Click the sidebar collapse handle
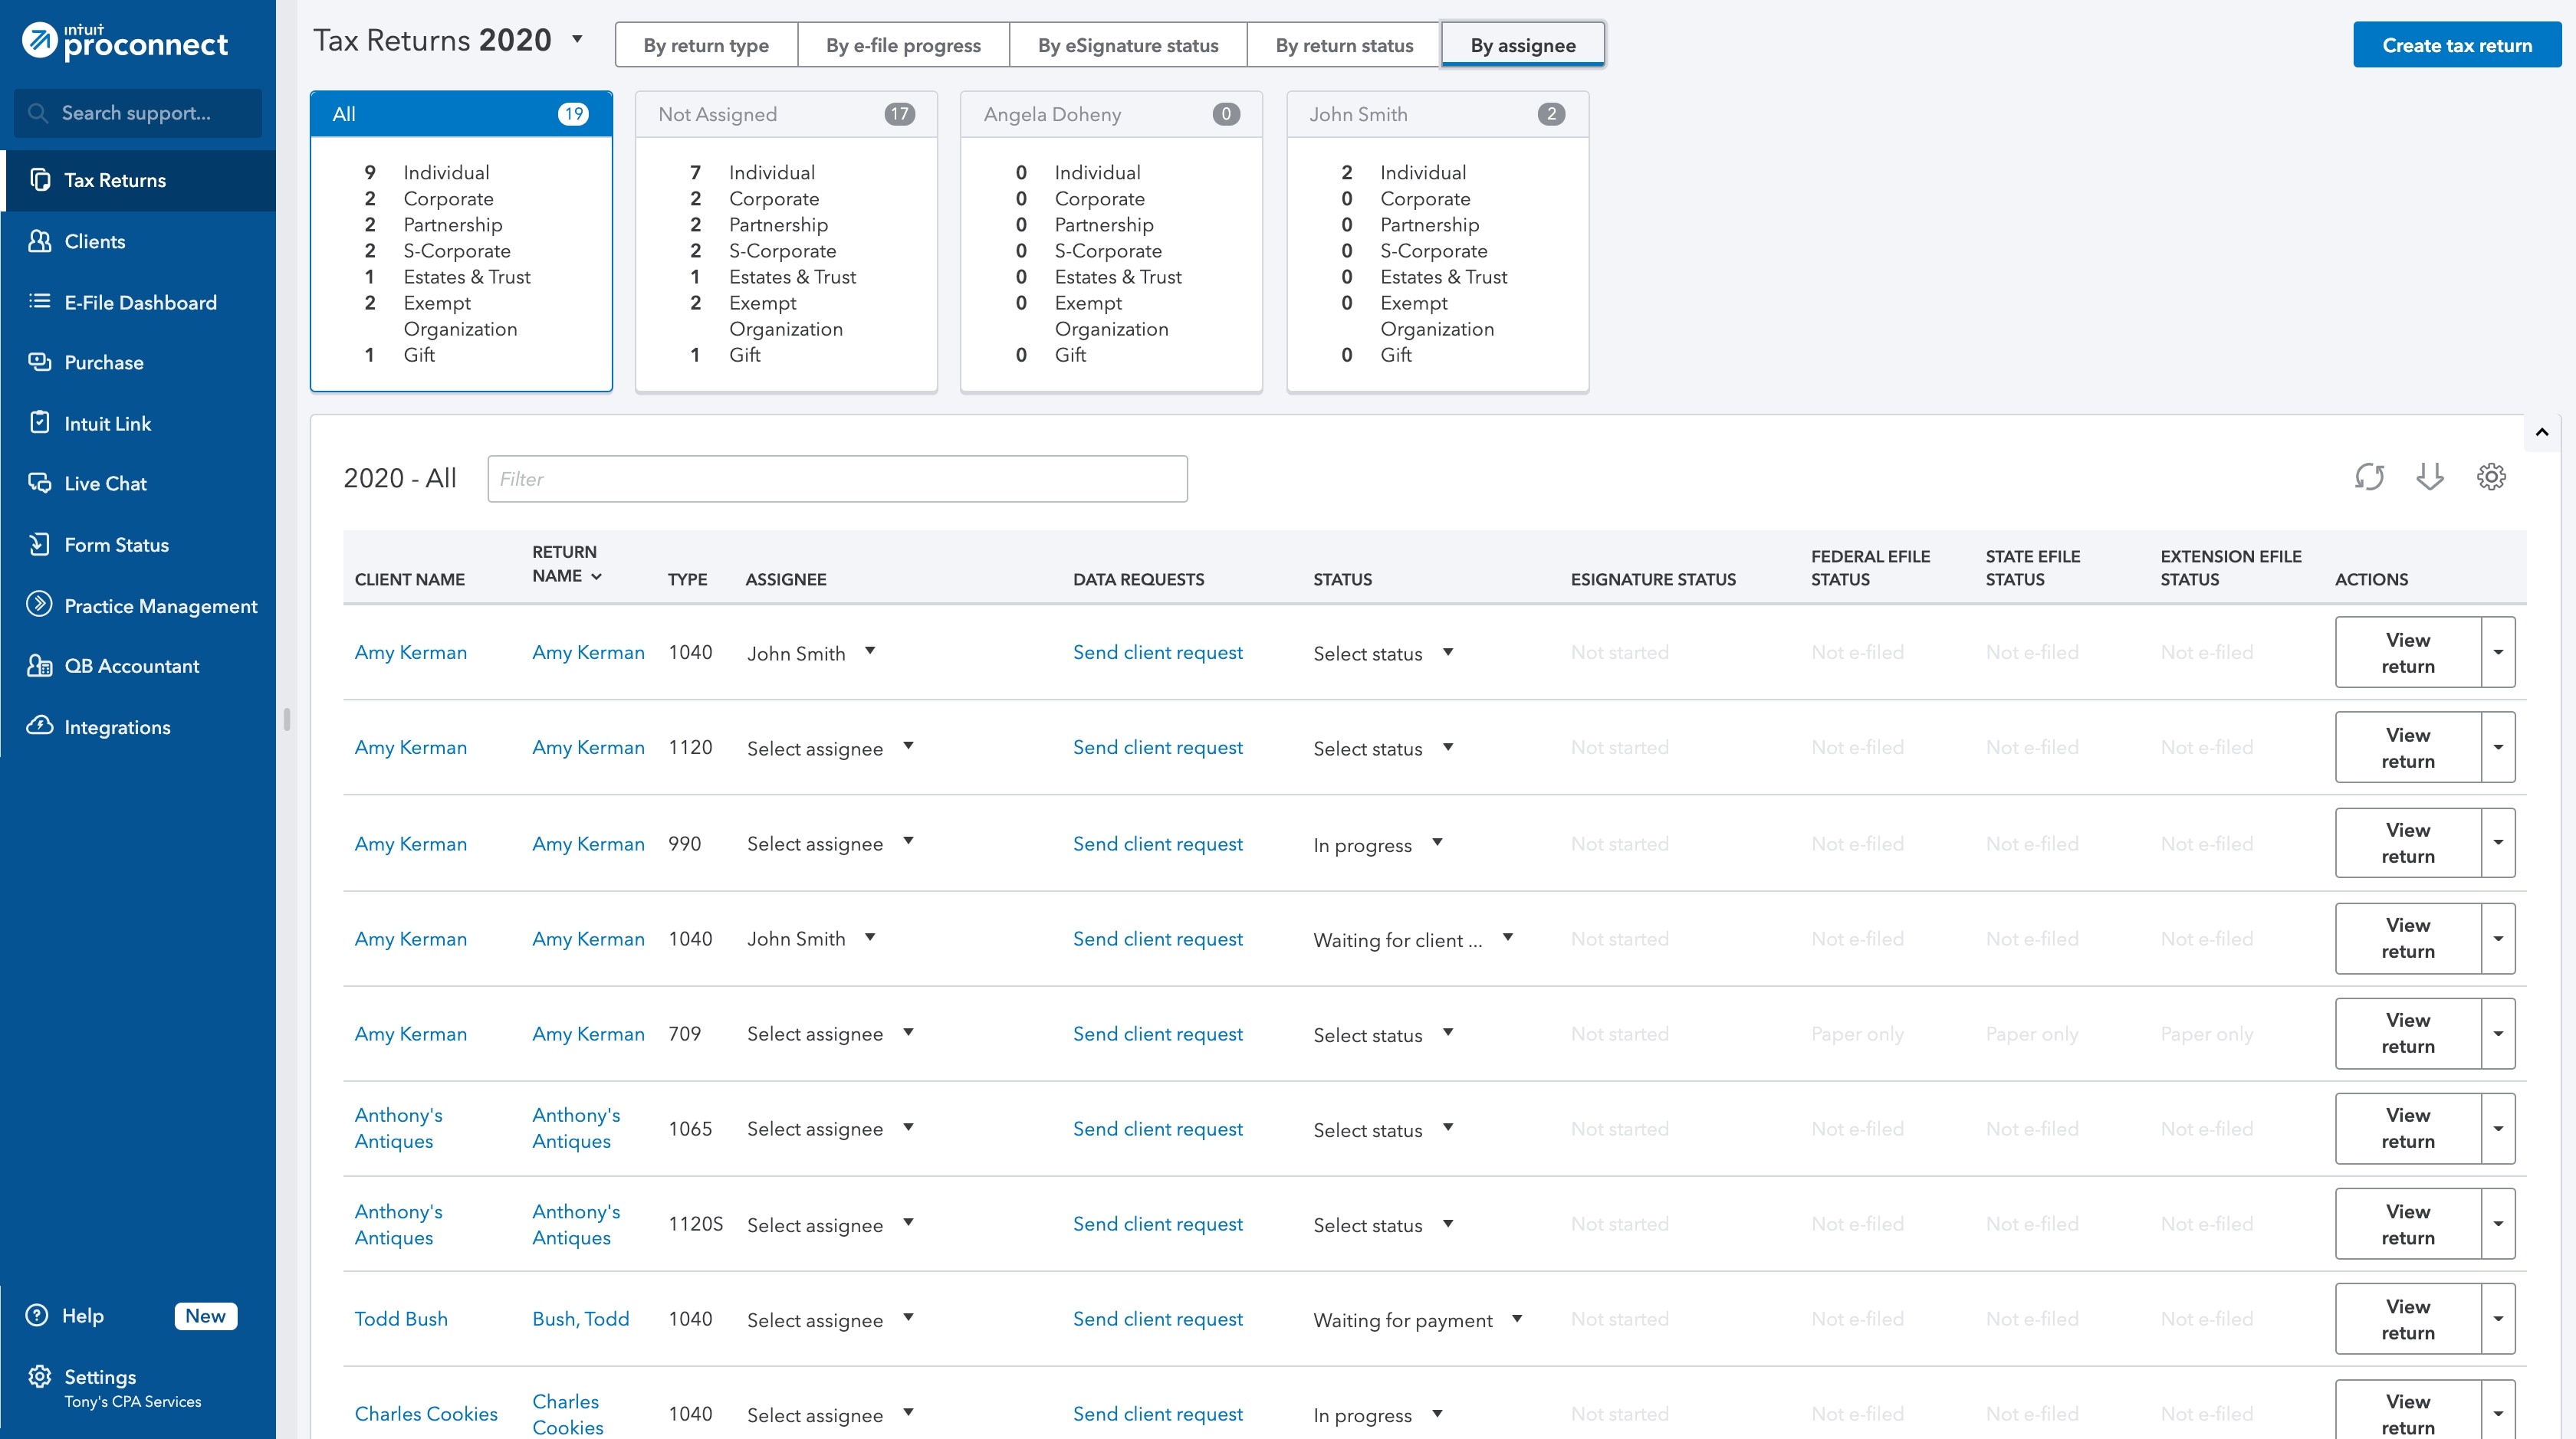This screenshot has width=2576, height=1439. click(287, 719)
